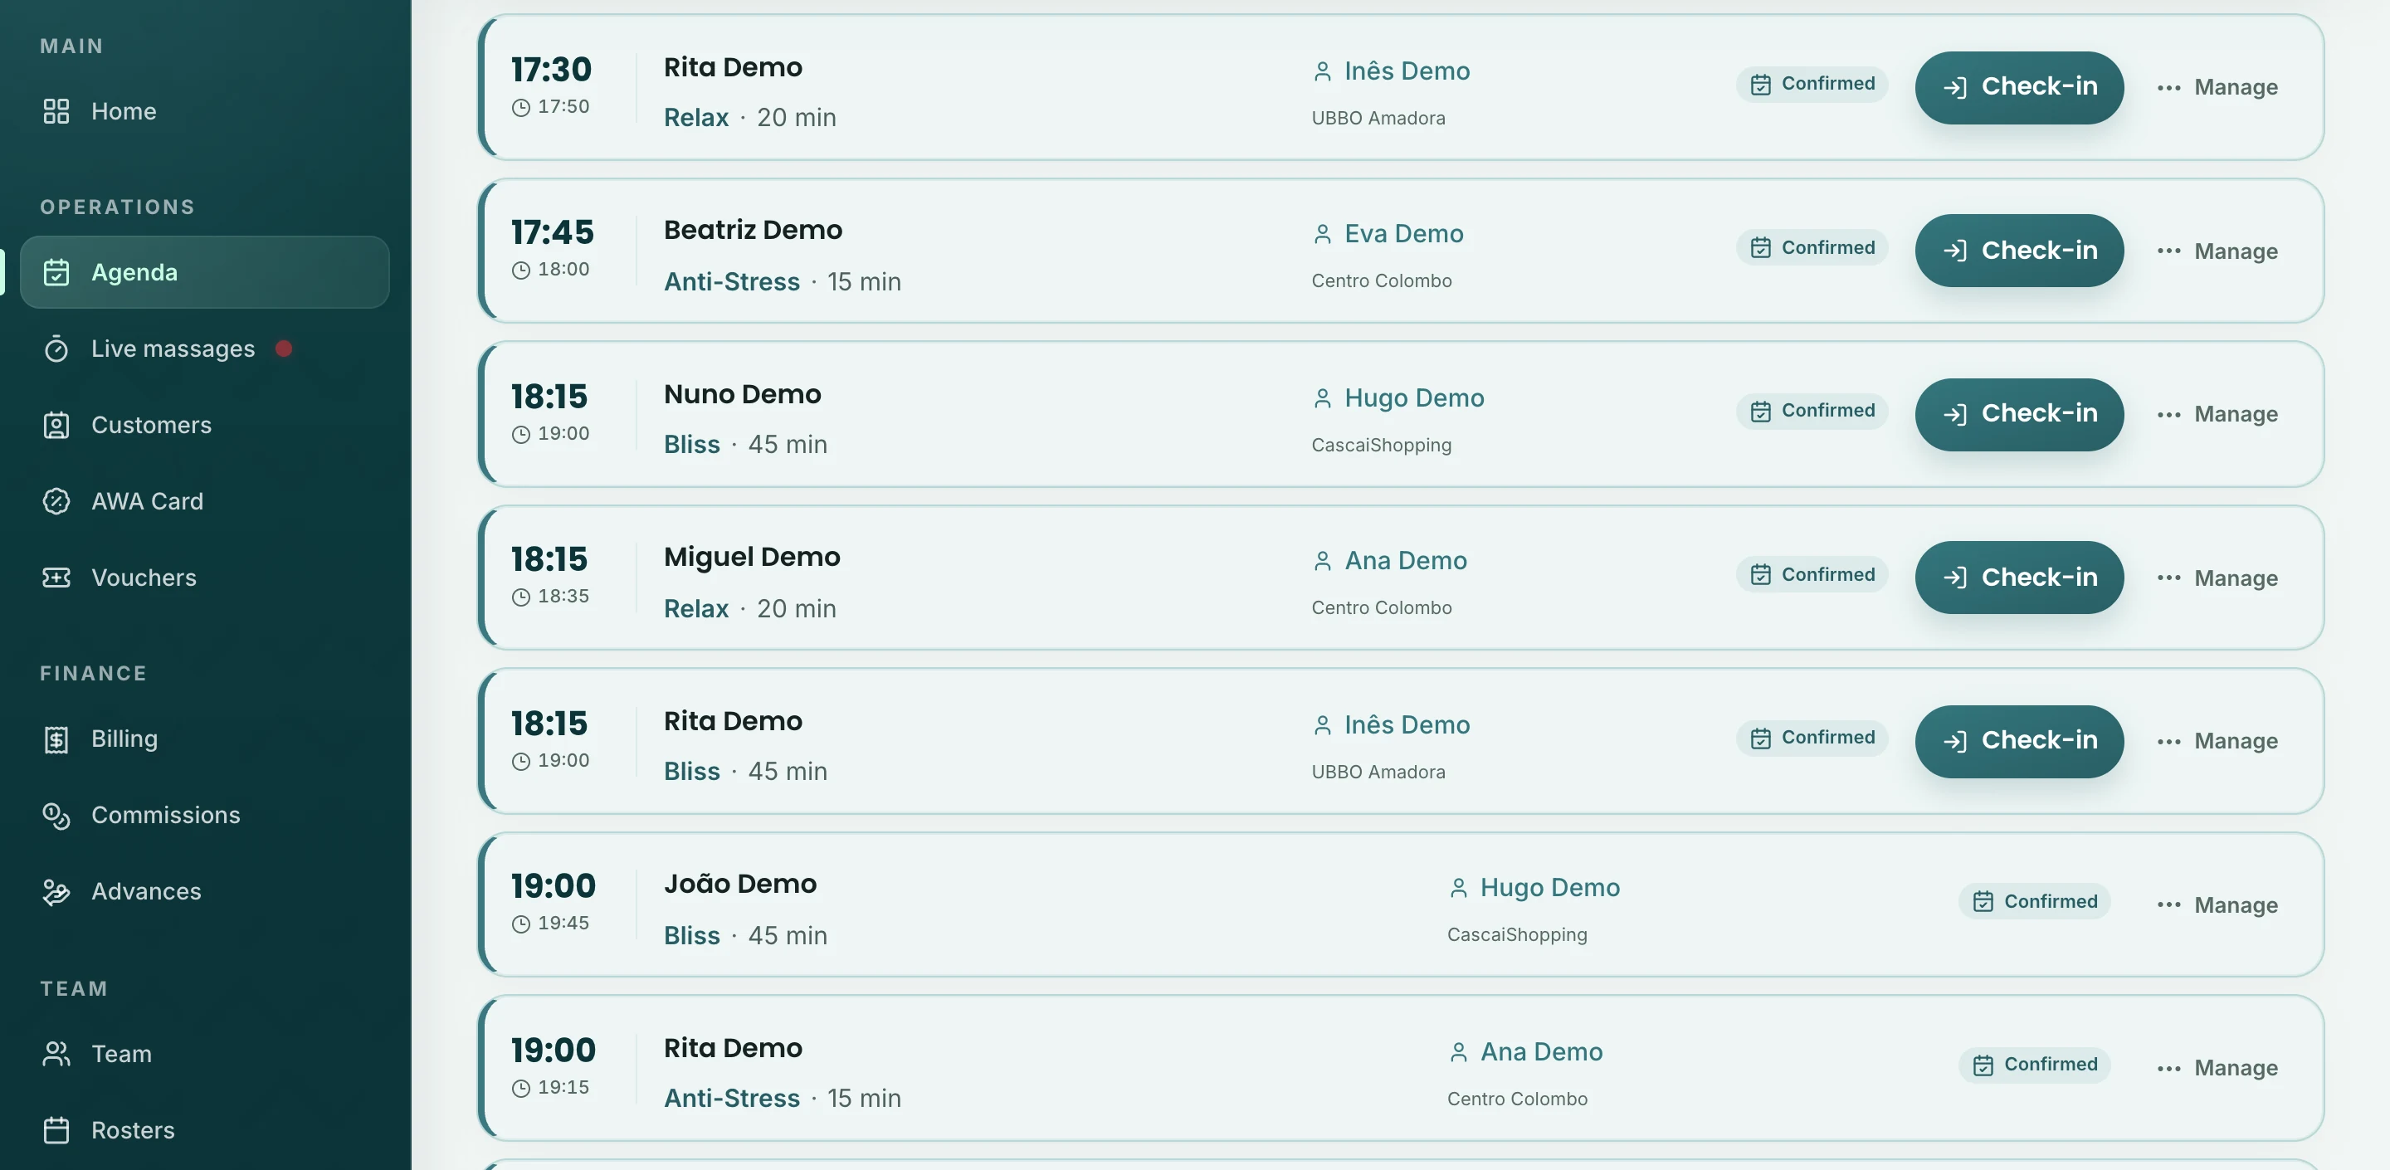Click the Live massages timer icon
The height and width of the screenshot is (1170, 2390).
click(x=56, y=349)
